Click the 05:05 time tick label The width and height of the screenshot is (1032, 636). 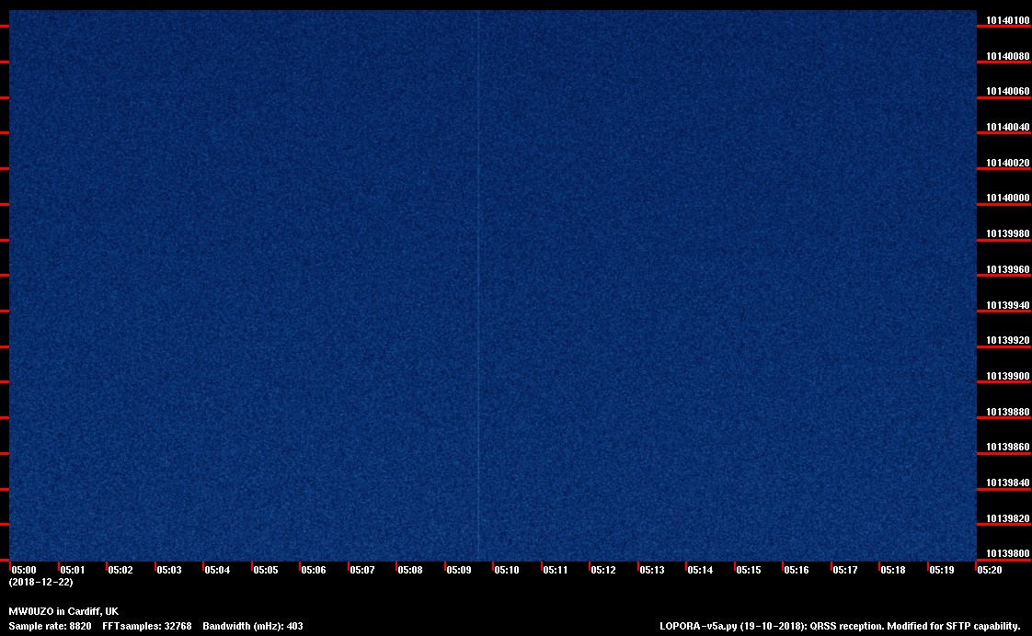click(x=266, y=571)
